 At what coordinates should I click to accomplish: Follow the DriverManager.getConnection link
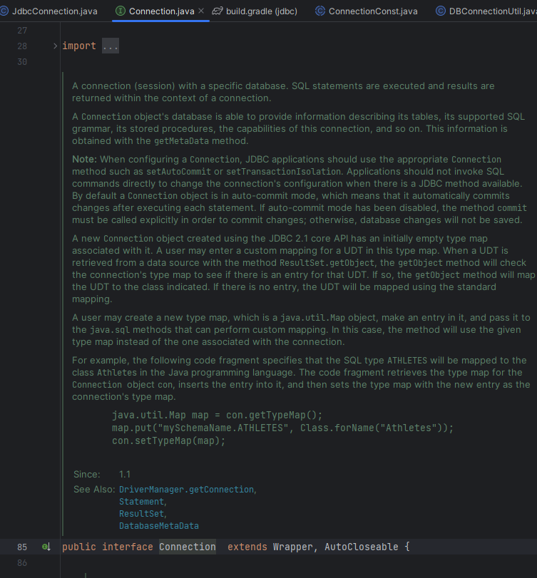pyautogui.click(x=186, y=489)
